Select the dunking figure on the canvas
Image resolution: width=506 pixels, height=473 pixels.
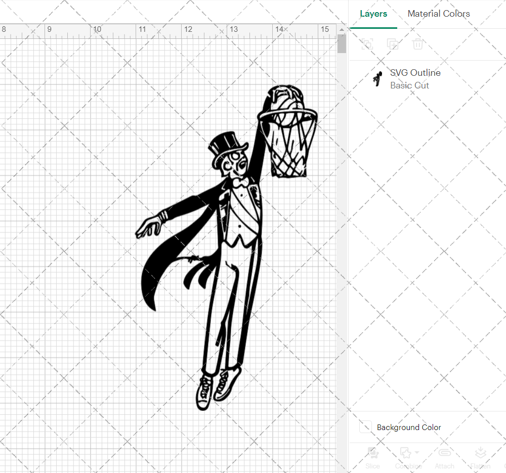pyautogui.click(x=226, y=248)
